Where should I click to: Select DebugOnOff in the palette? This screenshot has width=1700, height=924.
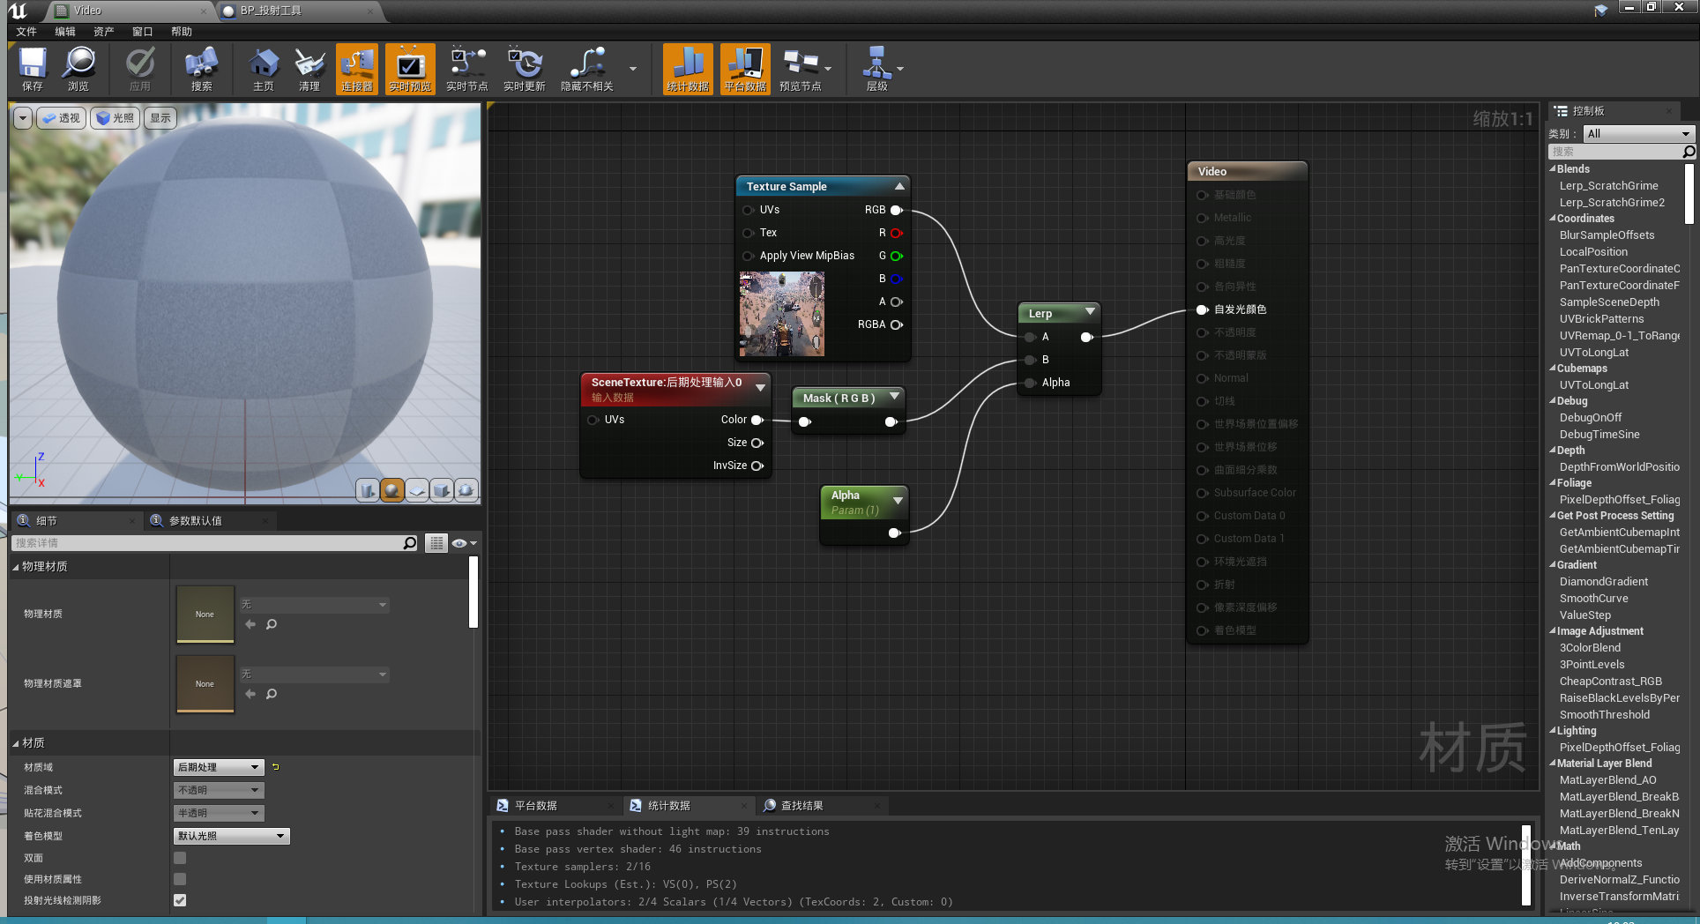tap(1591, 418)
